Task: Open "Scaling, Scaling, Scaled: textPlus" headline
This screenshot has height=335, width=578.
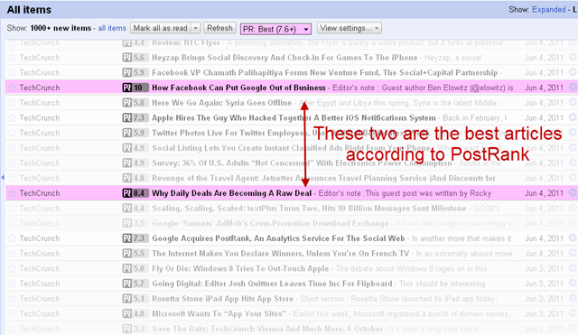Action: (309, 209)
